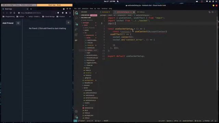Open the Programming bookmarks folder
219x123 pixels.
9,17
